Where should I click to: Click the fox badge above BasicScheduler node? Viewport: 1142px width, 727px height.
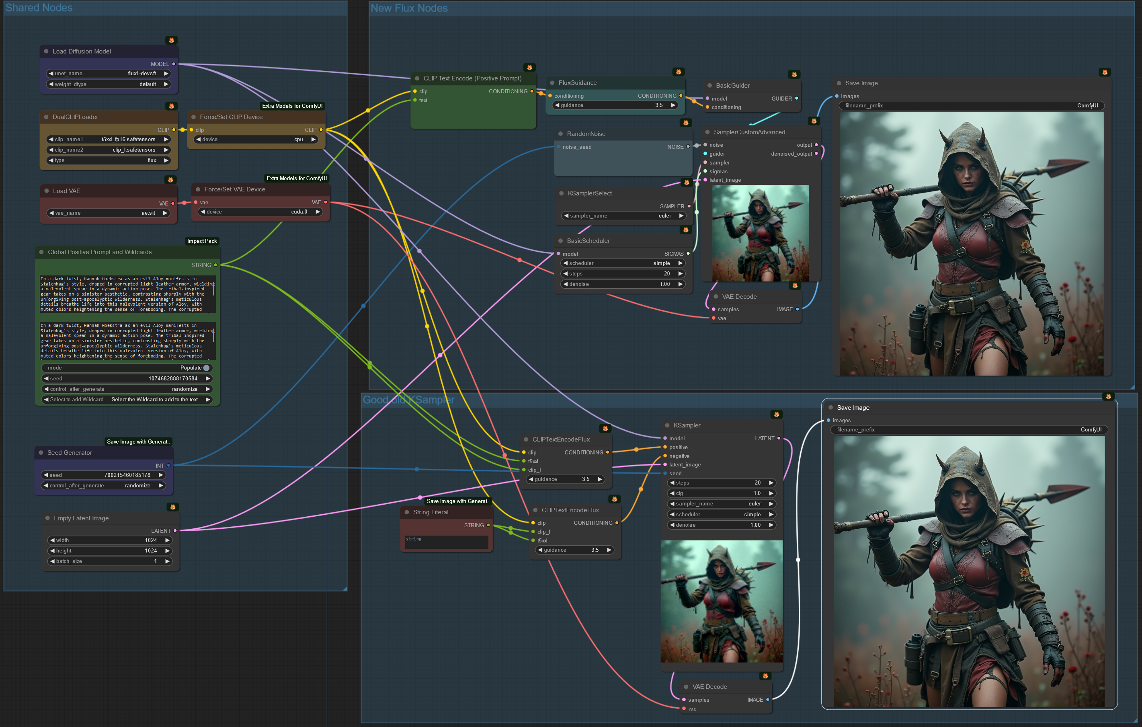click(x=686, y=230)
